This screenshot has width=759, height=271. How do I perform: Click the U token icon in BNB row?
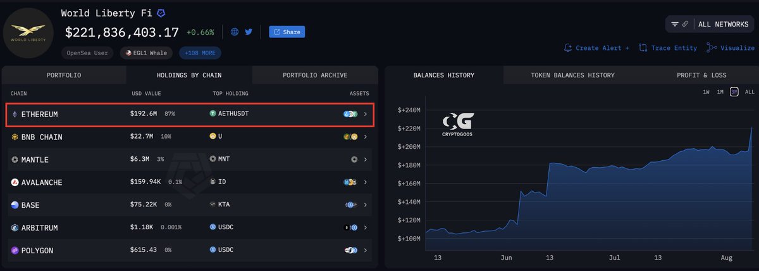pyautogui.click(x=213, y=137)
